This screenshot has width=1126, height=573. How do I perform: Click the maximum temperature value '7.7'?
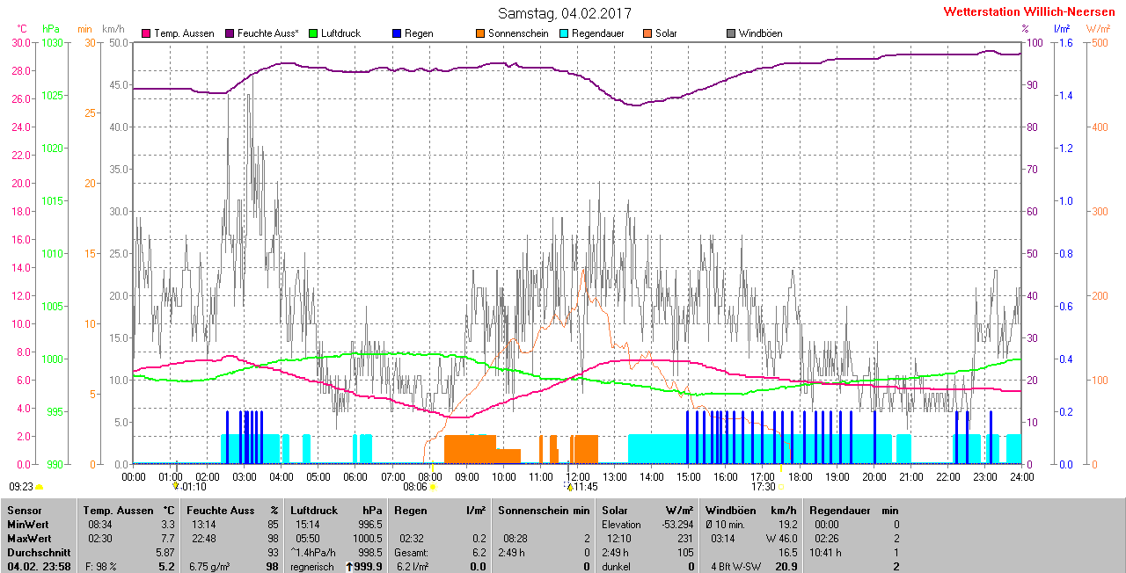pos(168,538)
